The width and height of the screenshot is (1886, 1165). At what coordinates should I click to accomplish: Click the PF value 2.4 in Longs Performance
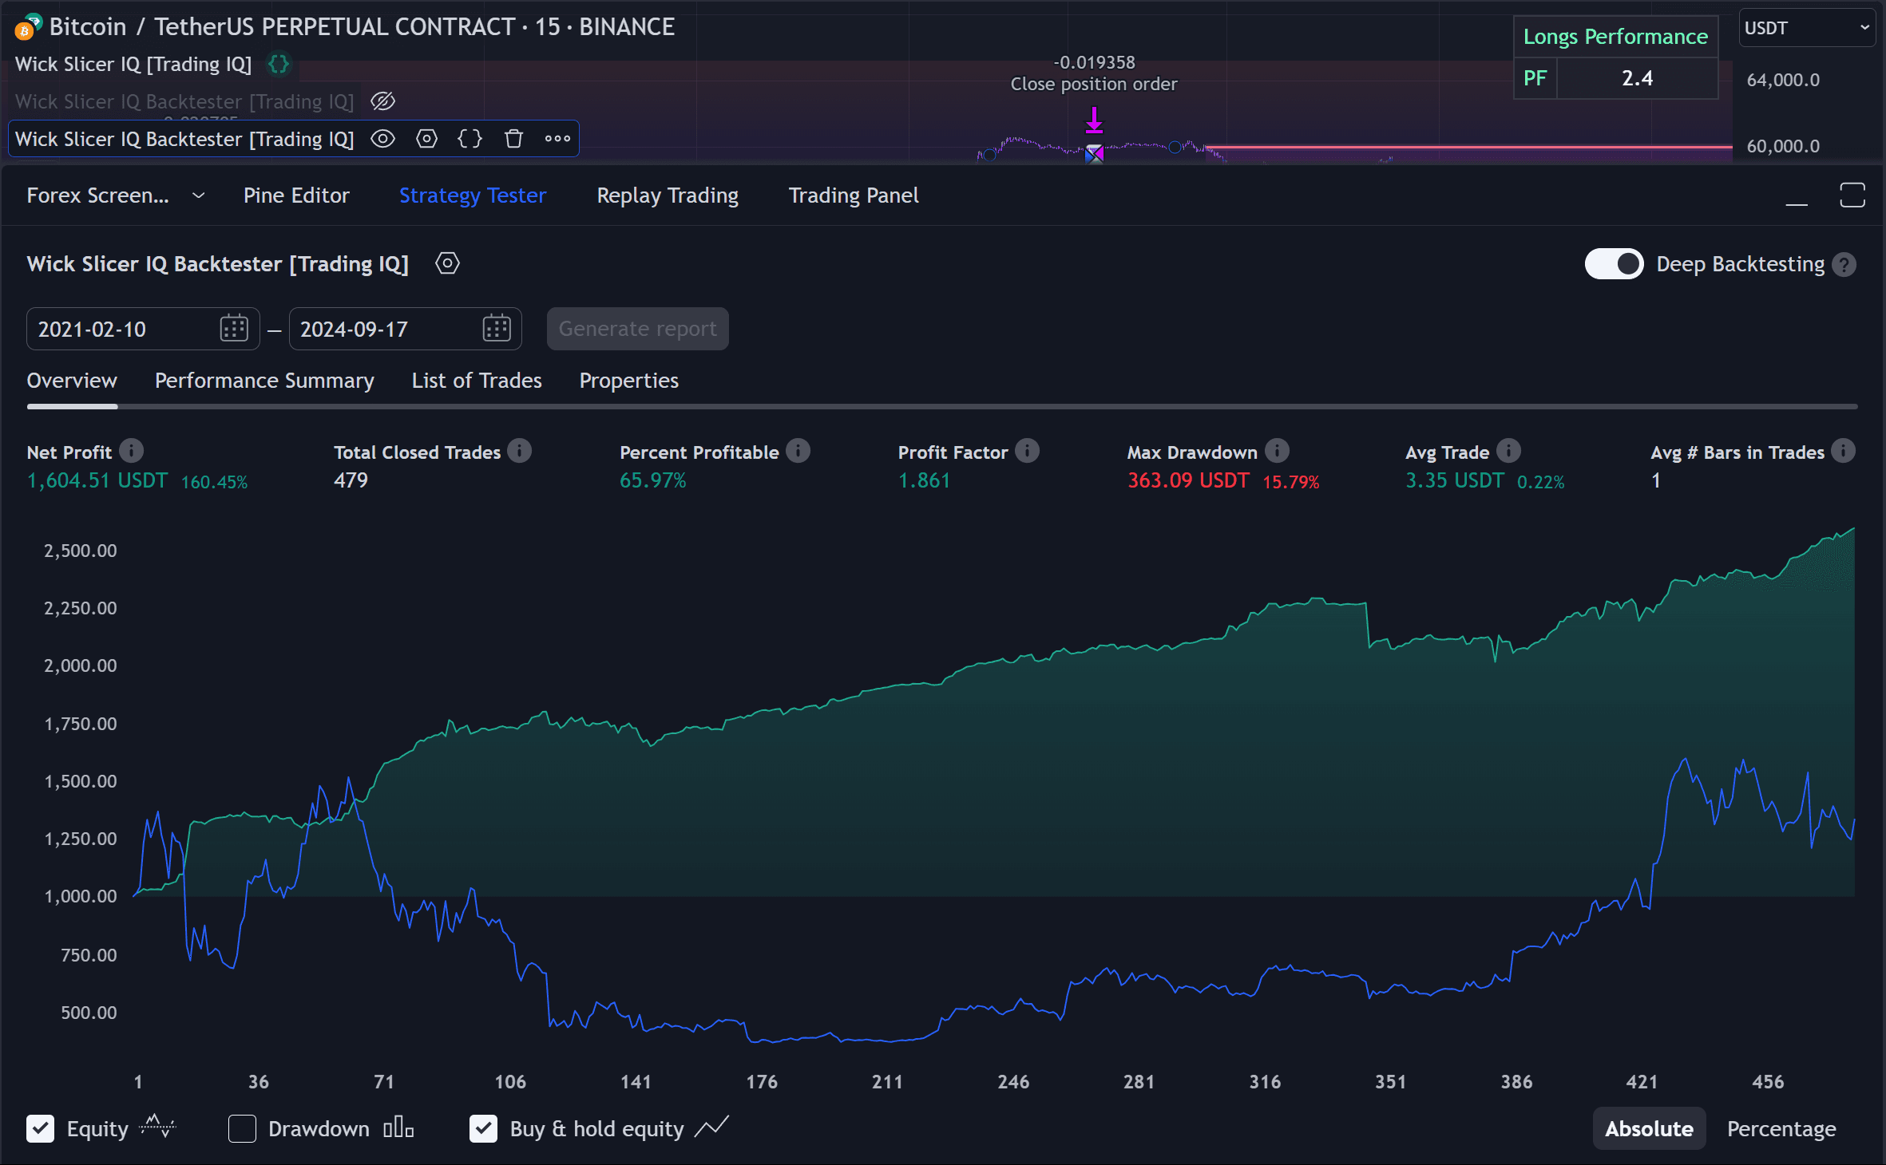[1637, 78]
